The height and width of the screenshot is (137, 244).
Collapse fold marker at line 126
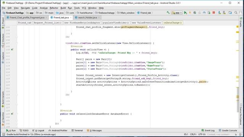(x=17, y=104)
